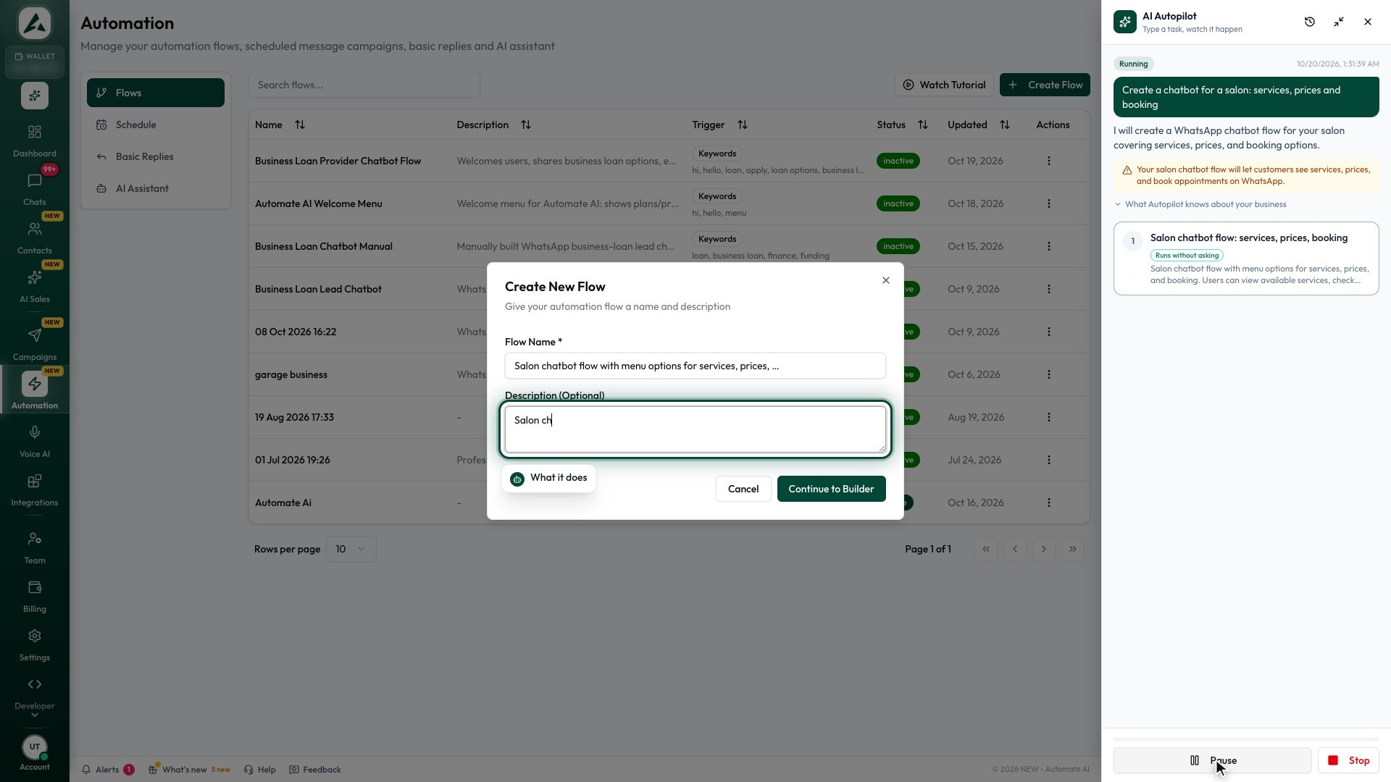Open Rows per page dropdown

[x=351, y=549]
